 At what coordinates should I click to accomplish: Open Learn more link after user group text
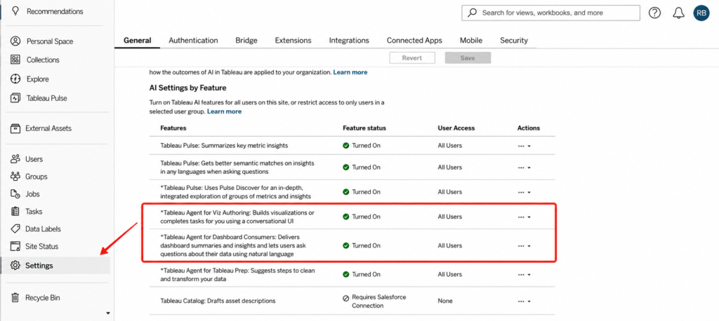pos(224,111)
